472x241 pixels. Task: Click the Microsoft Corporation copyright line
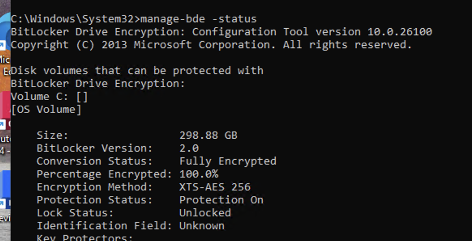pos(211,45)
